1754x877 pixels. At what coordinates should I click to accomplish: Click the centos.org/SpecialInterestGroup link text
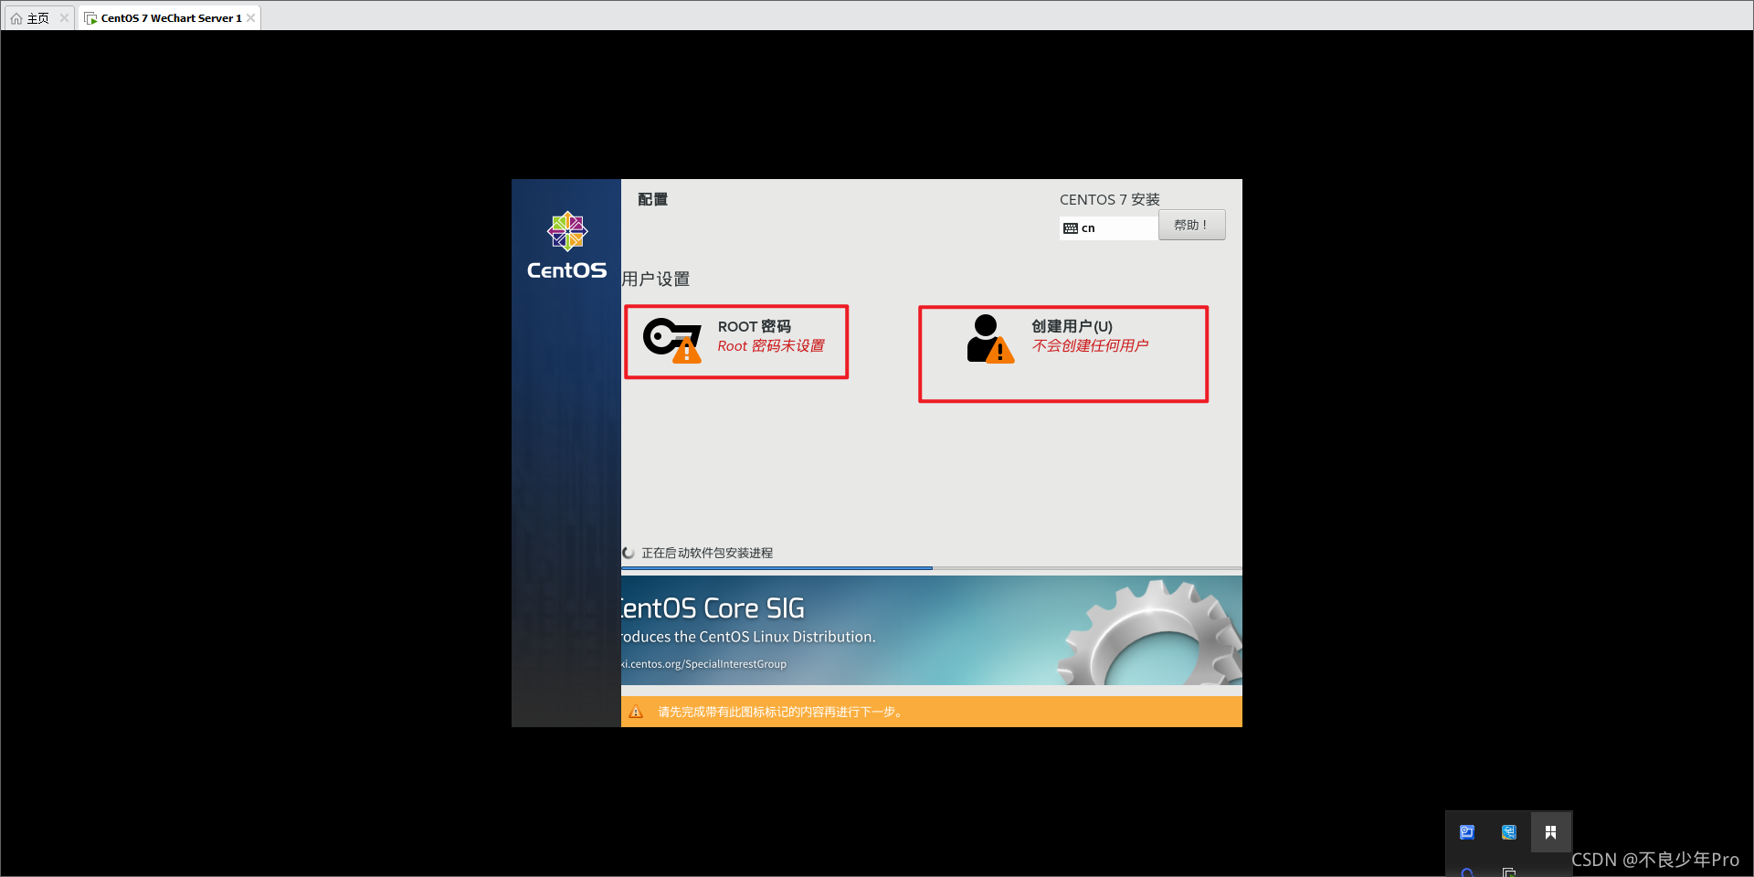point(703,664)
